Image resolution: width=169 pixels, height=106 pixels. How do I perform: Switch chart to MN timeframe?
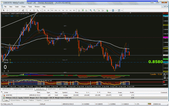click(74, 10)
